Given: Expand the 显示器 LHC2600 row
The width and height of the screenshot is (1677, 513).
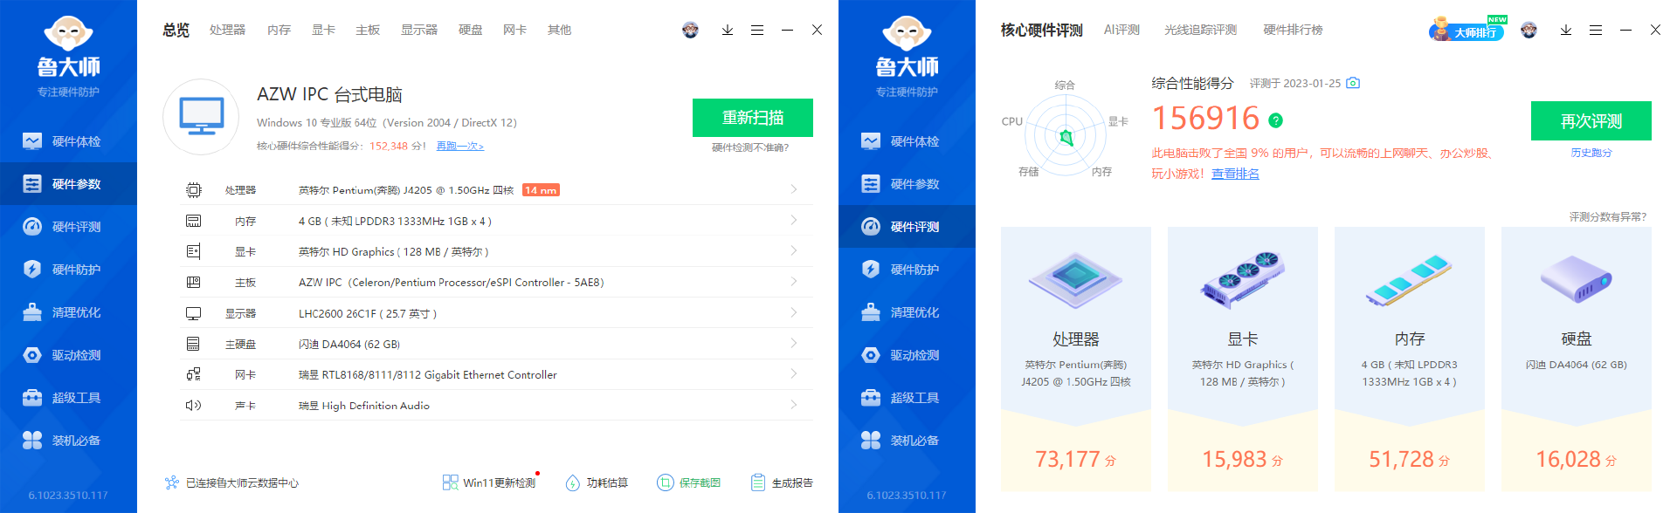Looking at the screenshot, I should [x=497, y=313].
